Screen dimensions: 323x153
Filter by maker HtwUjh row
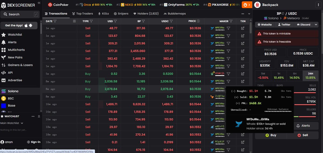(x=228, y=74)
